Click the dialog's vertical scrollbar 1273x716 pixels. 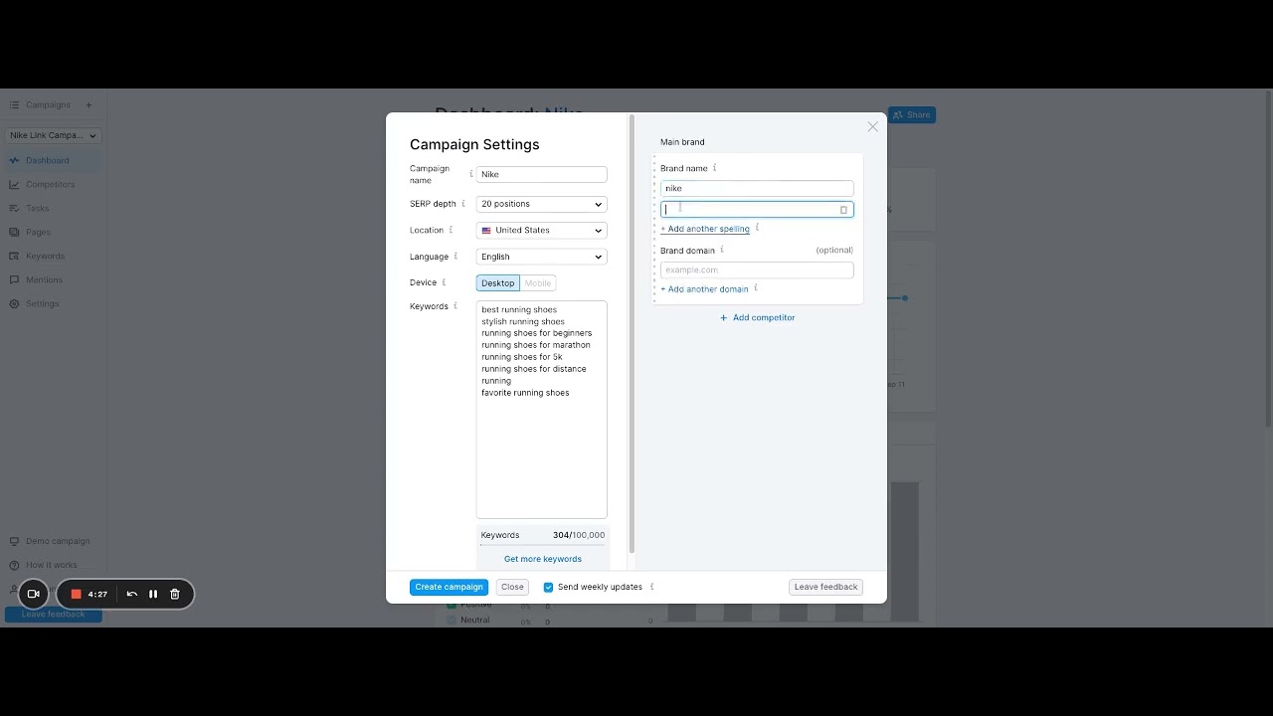click(x=632, y=334)
